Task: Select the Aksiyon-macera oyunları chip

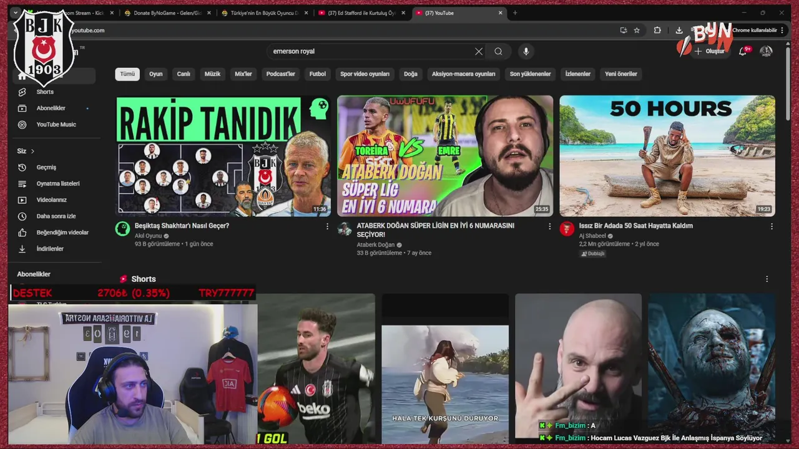Action: (464, 74)
